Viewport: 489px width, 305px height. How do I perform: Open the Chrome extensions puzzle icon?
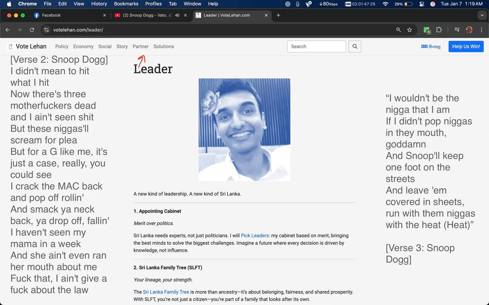439,30
